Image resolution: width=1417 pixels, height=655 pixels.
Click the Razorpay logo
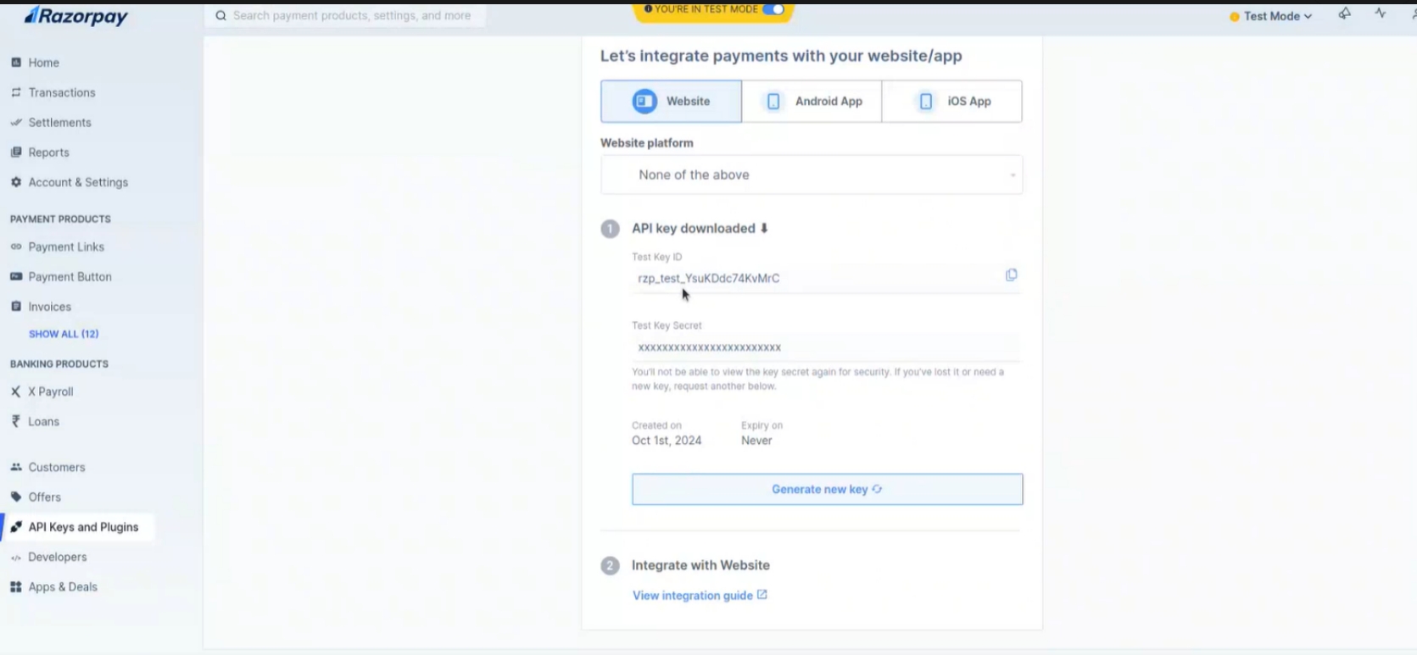click(76, 16)
